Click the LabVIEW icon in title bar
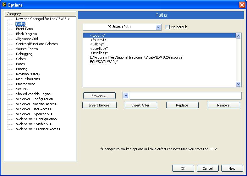Image resolution: width=247 pixels, height=176 pixels. [4, 5]
